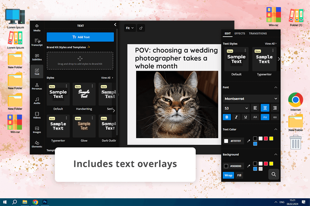Screen dimensions: 310x206
Task: Align text left
Action: [255, 108]
